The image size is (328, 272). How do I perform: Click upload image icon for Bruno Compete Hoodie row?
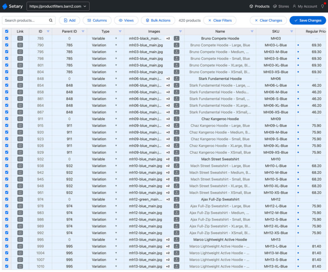click(176, 38)
